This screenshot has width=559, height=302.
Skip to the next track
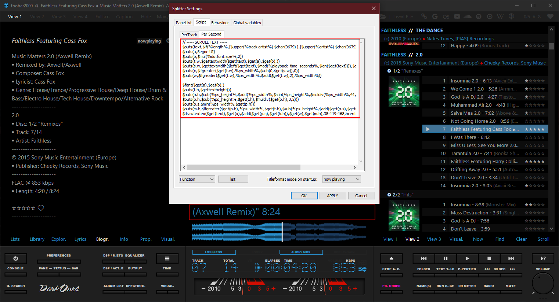coord(511,258)
